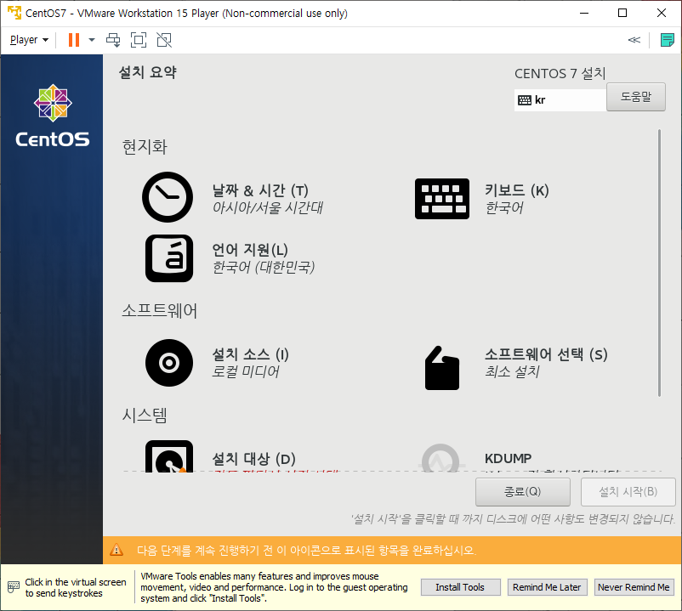Screen dimensions: 682x611
Task: Open the KDUMP icon
Action: point(440,457)
